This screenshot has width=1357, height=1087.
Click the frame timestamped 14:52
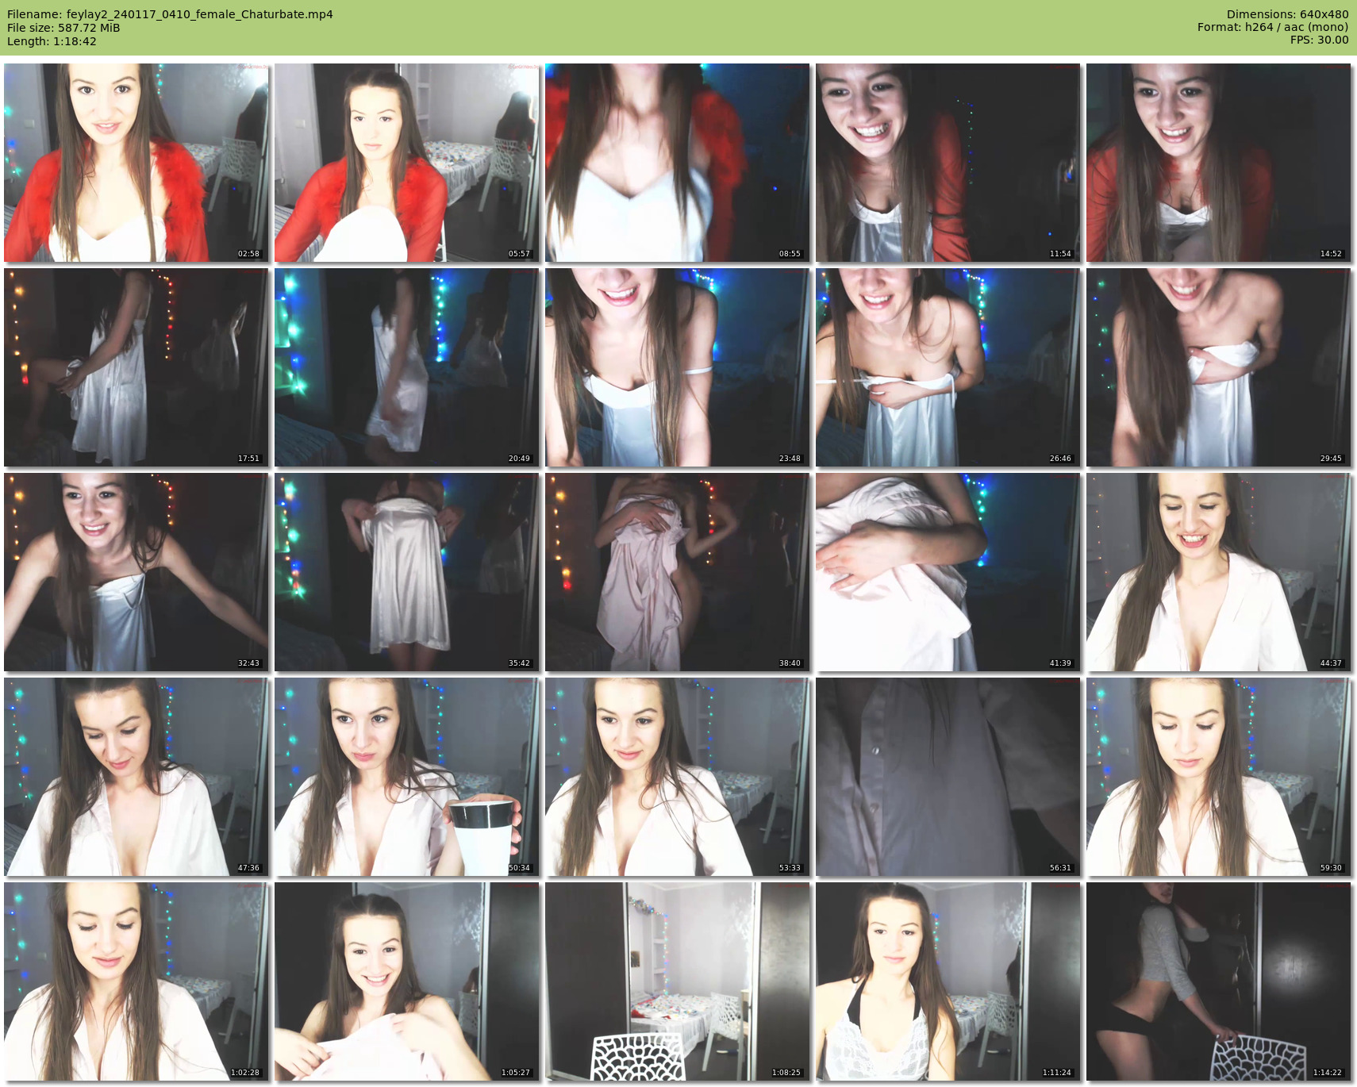click(x=1219, y=163)
